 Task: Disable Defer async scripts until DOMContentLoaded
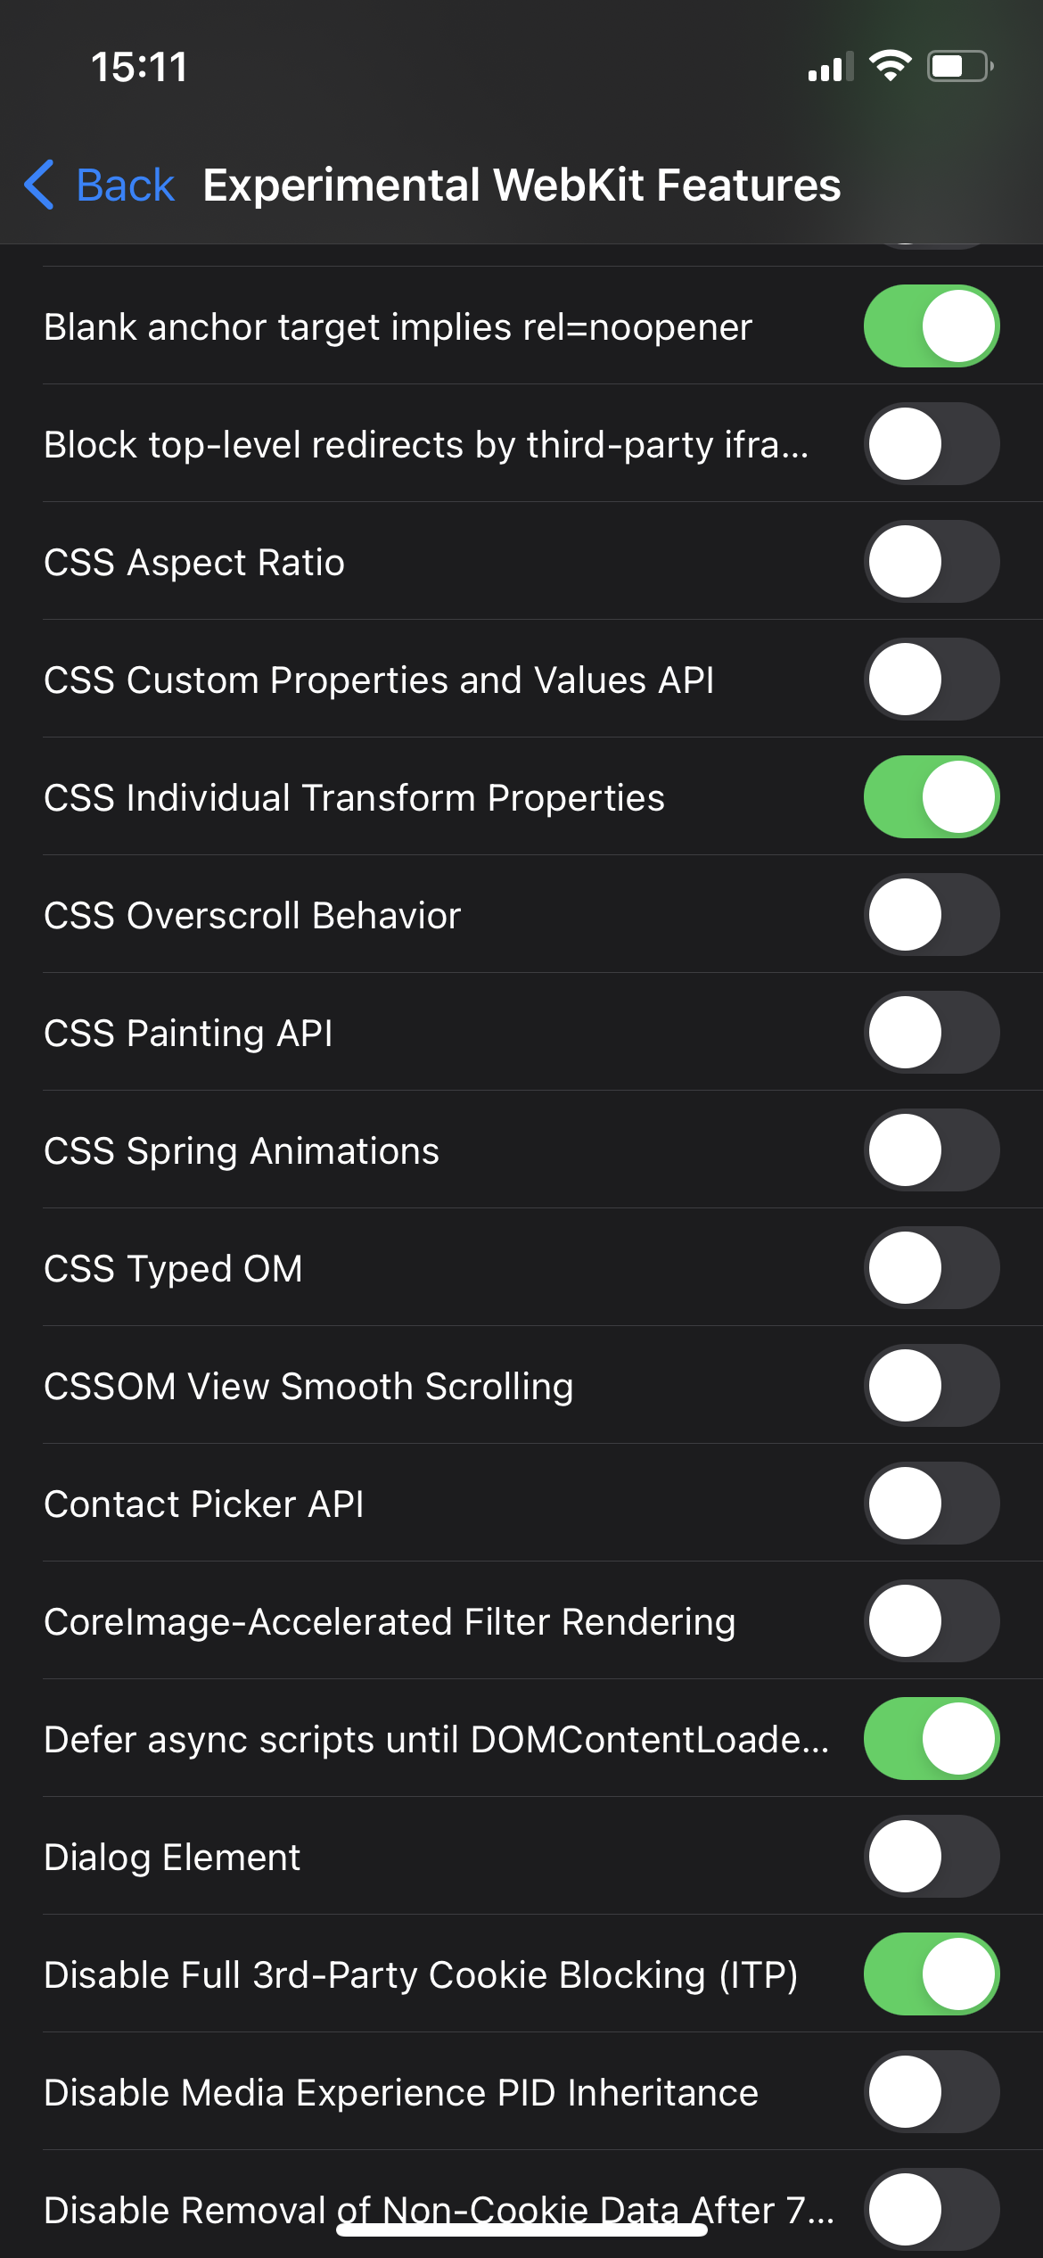tap(931, 1739)
